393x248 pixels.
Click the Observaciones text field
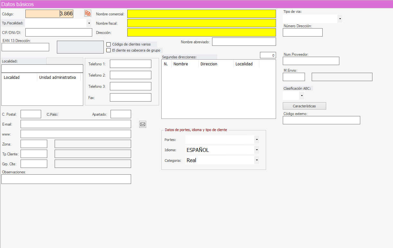(66, 179)
